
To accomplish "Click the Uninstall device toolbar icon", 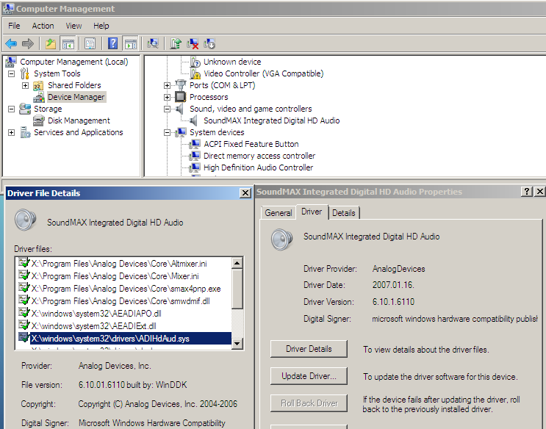I will 193,43.
